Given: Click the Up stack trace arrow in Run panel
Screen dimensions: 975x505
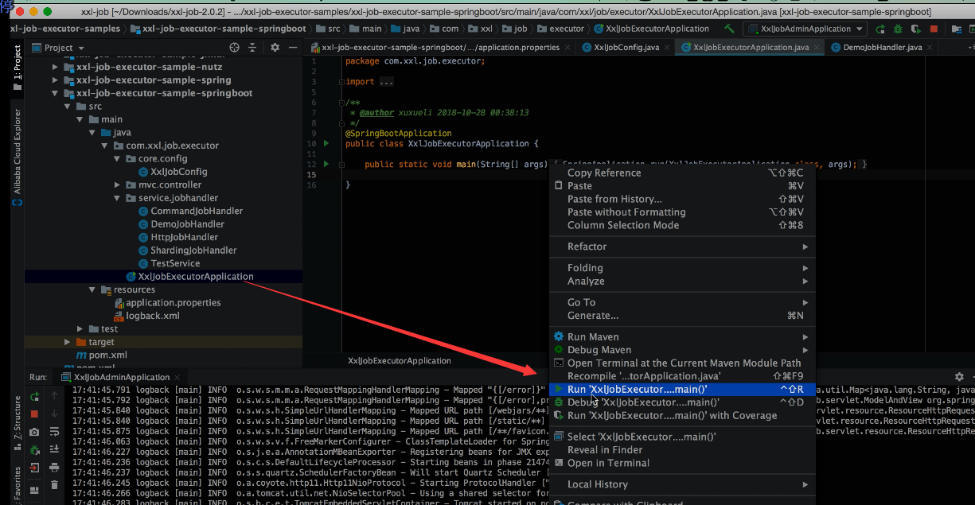Looking at the screenshot, I should click(54, 395).
